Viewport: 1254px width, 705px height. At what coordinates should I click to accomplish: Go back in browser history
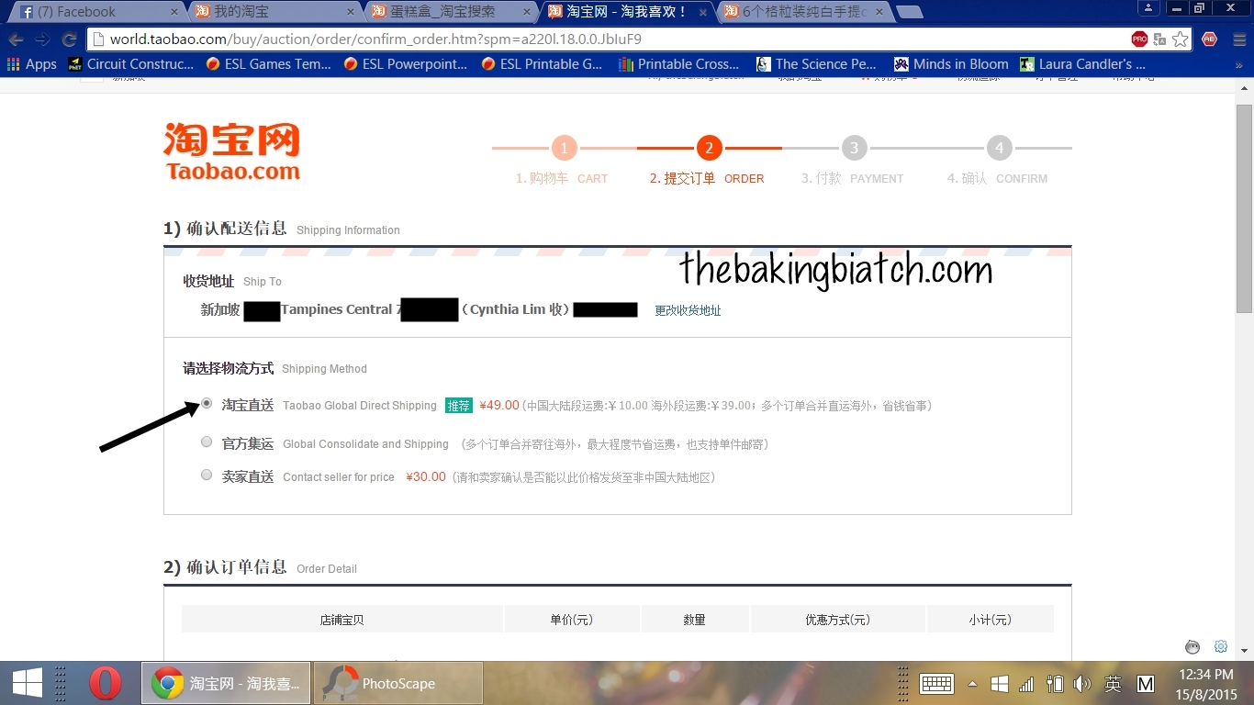pos(16,39)
